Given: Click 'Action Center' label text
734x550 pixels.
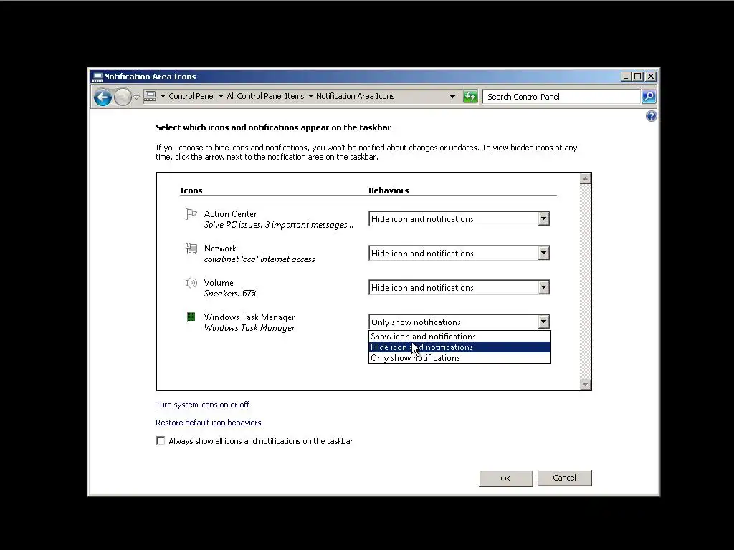Looking at the screenshot, I should coord(230,213).
